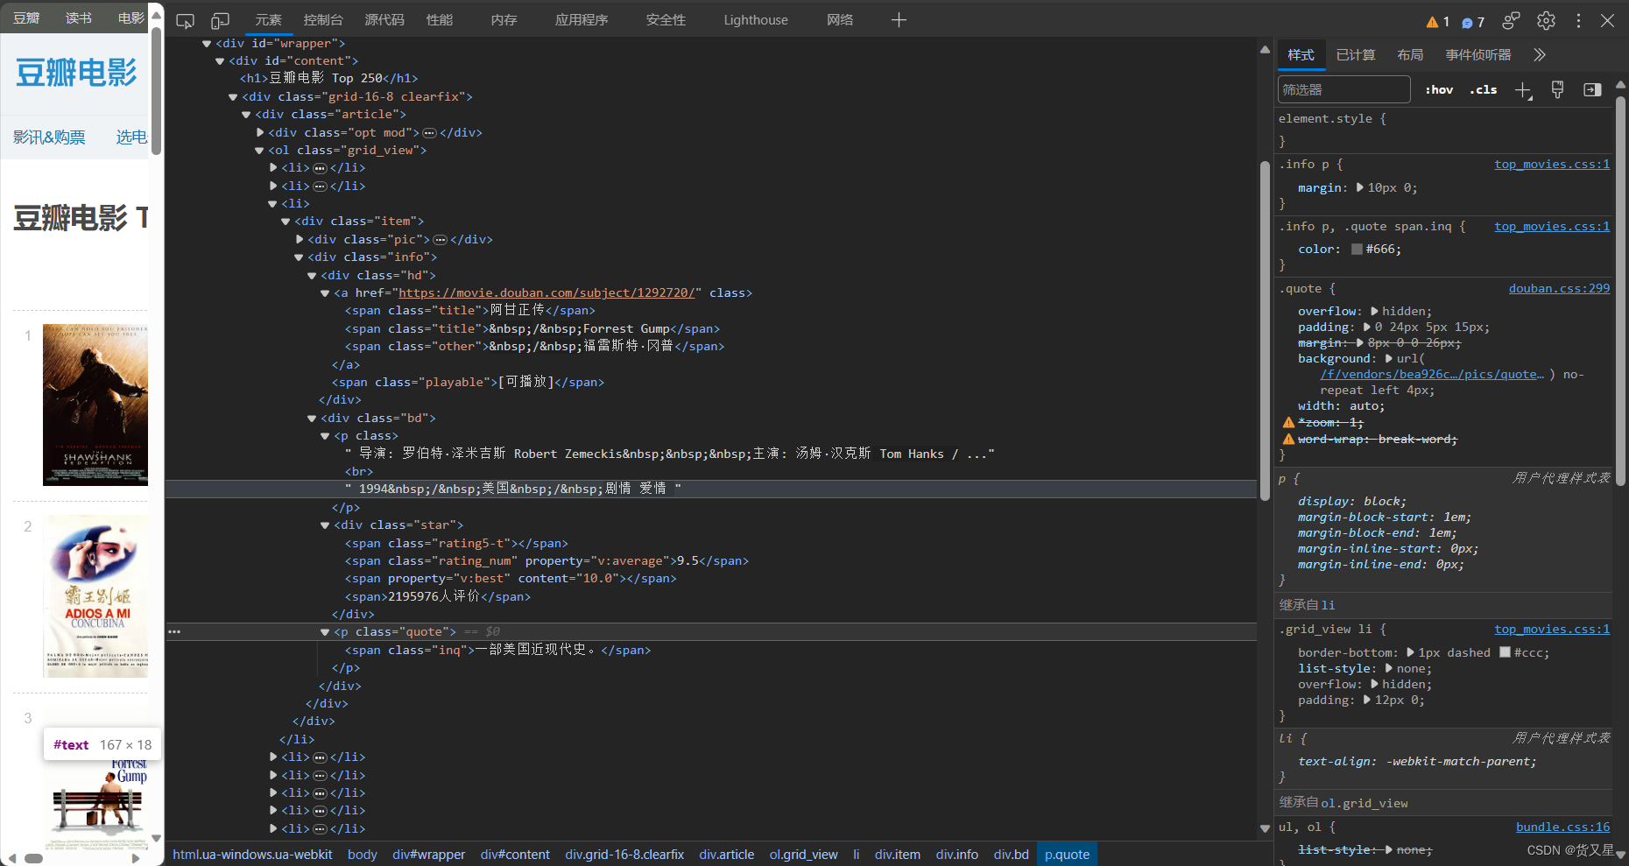The width and height of the screenshot is (1629, 866).
Task: Close the DevTools panel
Action: [1607, 20]
